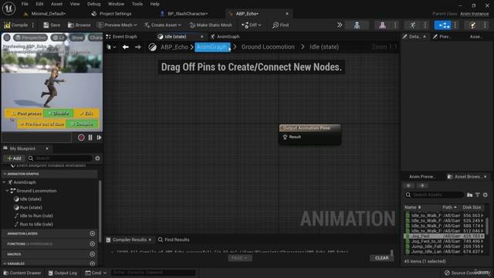Open viewport Perspective dropdown
This screenshot has height=278, width=494.
pos(31,38)
